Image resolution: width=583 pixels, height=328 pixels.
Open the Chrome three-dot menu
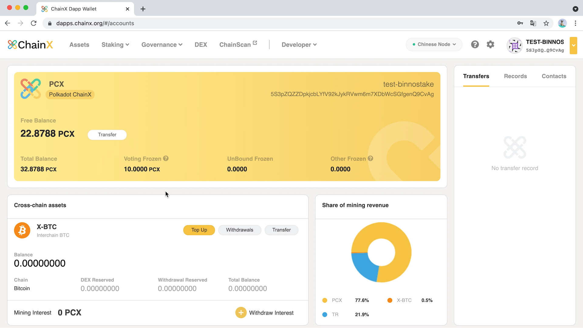pyautogui.click(x=575, y=23)
